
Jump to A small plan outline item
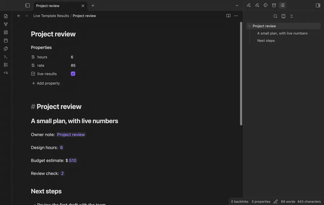[x=282, y=33]
